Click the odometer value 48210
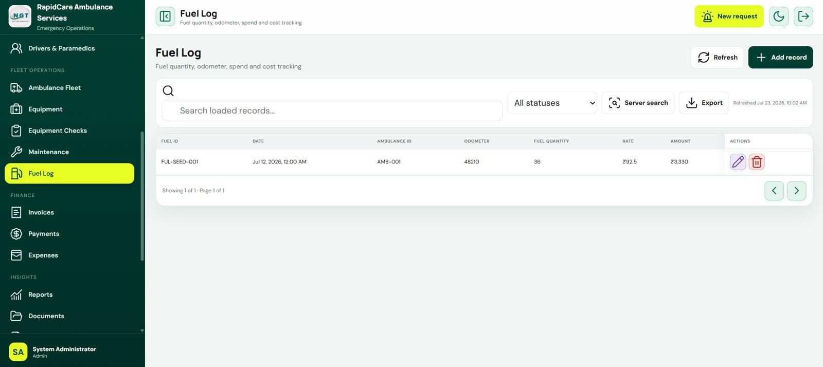The height and width of the screenshot is (367, 823). tap(472, 162)
